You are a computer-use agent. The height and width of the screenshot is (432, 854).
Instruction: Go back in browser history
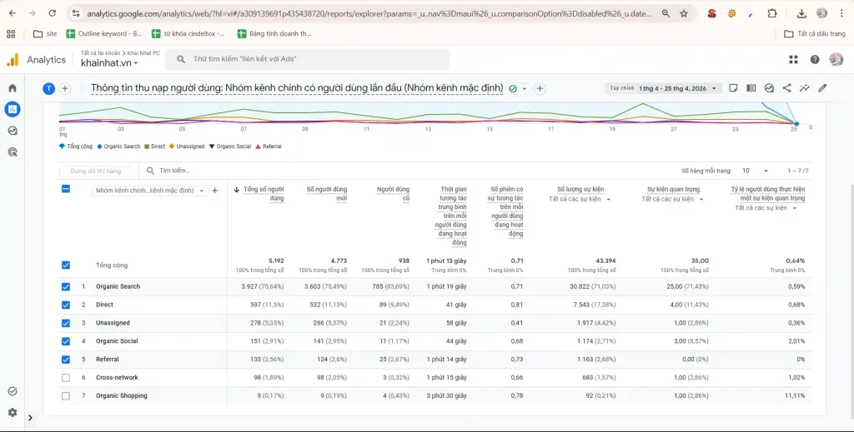tap(13, 13)
